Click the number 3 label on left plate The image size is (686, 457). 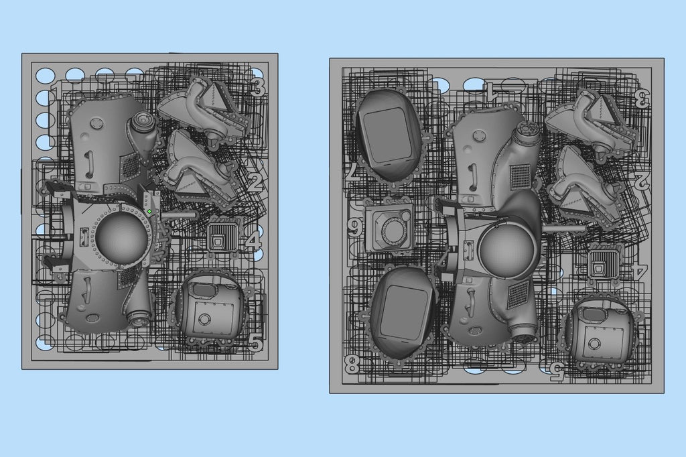(257, 87)
